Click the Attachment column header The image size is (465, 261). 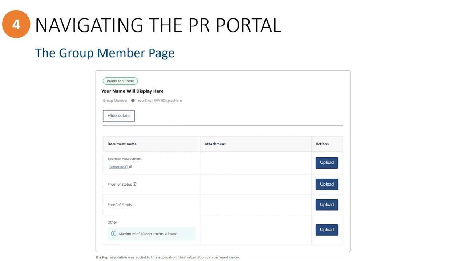point(215,144)
